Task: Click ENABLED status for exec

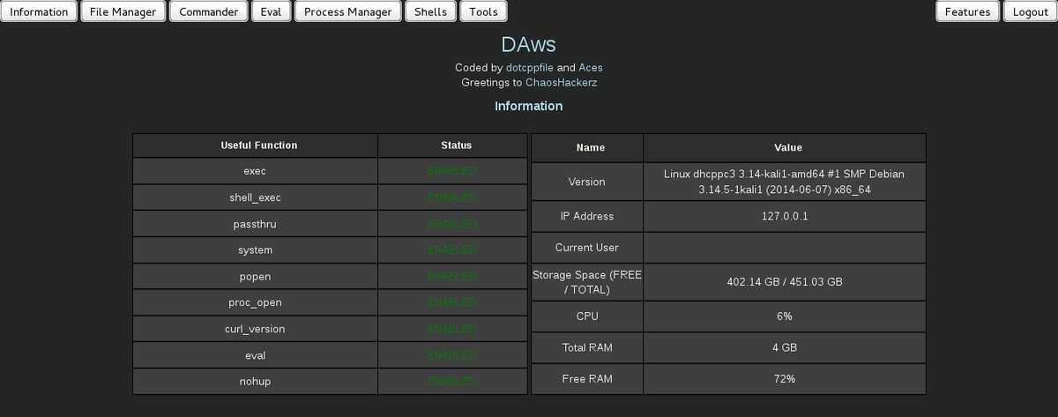Action: tap(451, 171)
